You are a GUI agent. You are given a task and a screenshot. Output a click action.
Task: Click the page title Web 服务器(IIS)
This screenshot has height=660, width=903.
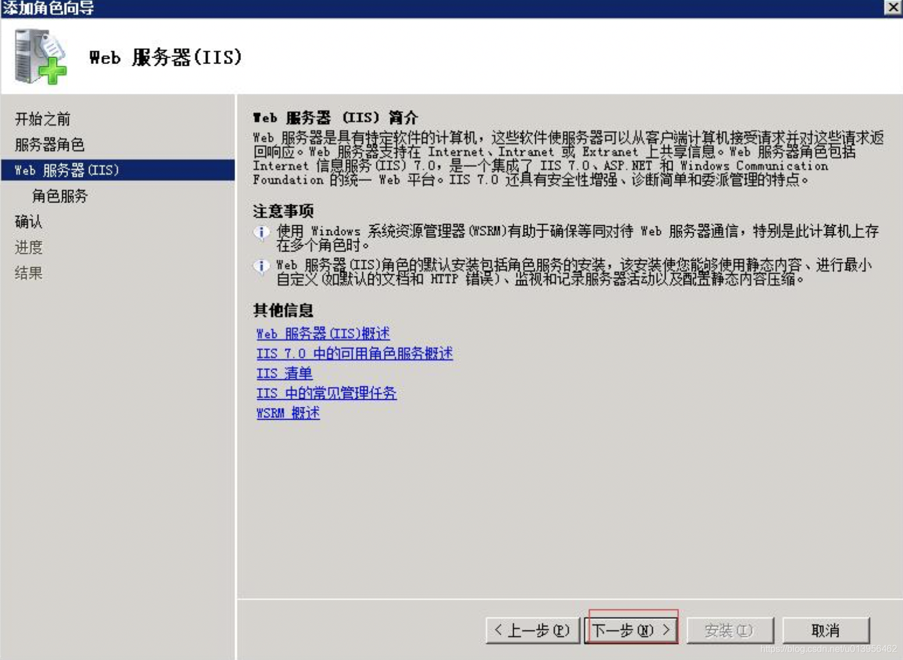pyautogui.click(x=166, y=57)
